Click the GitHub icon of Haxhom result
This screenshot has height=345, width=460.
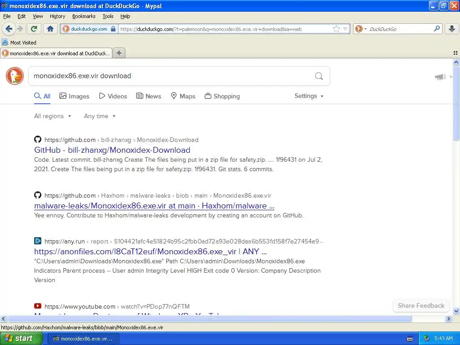coord(38,195)
